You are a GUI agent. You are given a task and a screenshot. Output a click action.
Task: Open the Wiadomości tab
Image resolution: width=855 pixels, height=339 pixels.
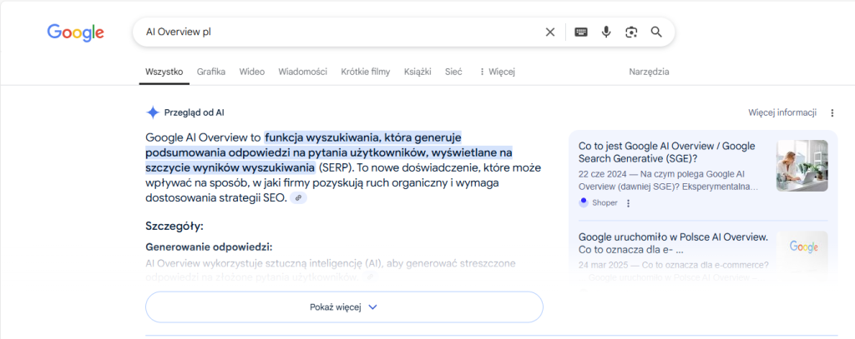(x=302, y=72)
